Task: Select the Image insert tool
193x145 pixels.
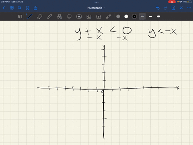Action: 89,17
